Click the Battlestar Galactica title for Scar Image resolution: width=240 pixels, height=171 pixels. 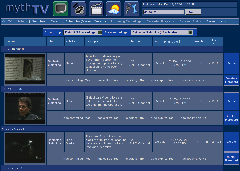pyautogui.click(x=54, y=101)
